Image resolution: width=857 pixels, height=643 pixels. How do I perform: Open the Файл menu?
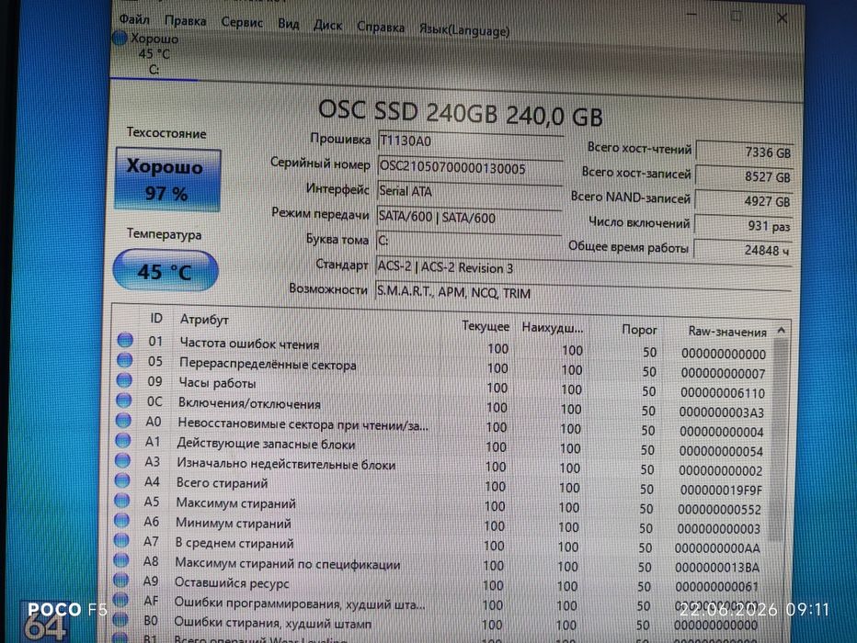click(x=134, y=19)
